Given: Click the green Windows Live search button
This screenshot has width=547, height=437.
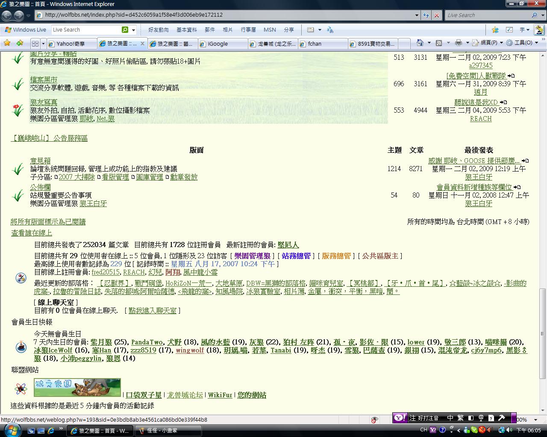Looking at the screenshot, I should (x=125, y=30).
